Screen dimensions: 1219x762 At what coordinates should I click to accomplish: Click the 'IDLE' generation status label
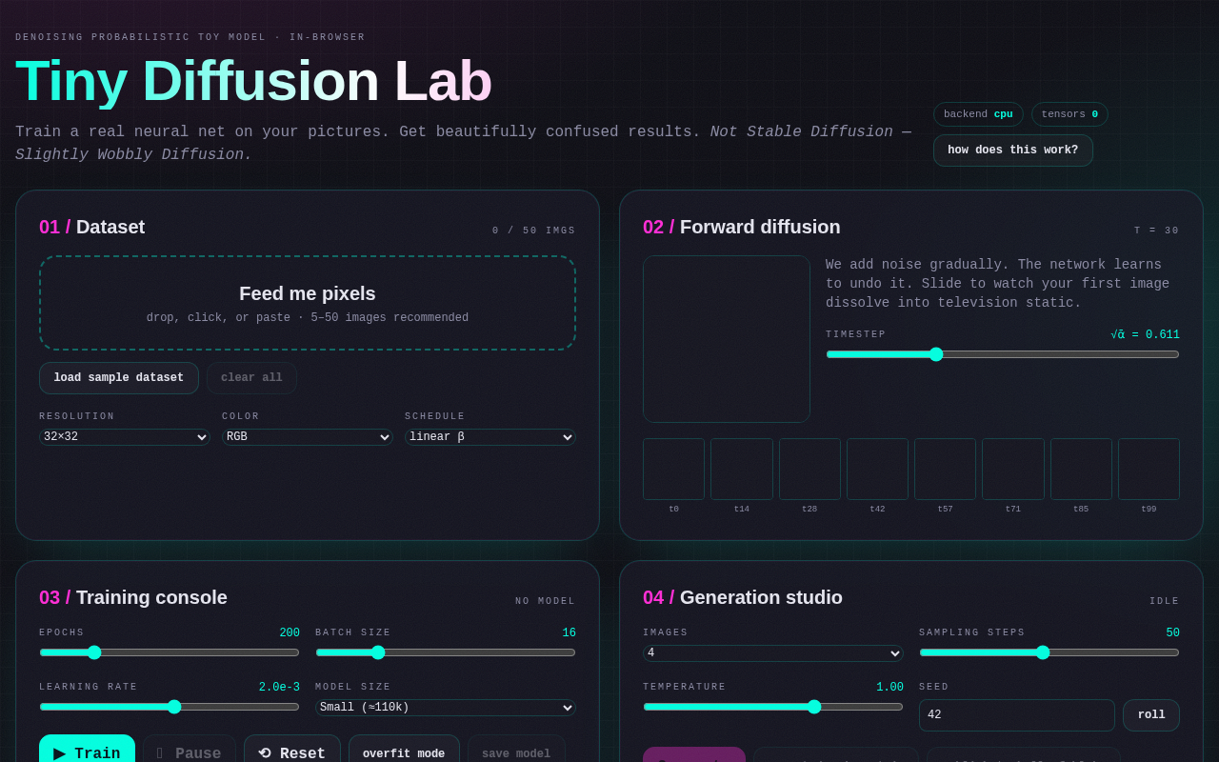coord(1165,601)
